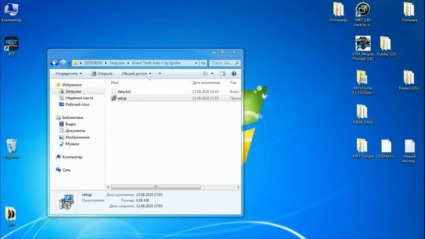Expand the view options dropdown arrow
The width and height of the screenshot is (425, 239).
pyautogui.click(x=212, y=74)
